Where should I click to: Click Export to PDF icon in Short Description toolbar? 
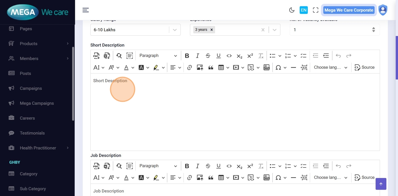click(96, 56)
